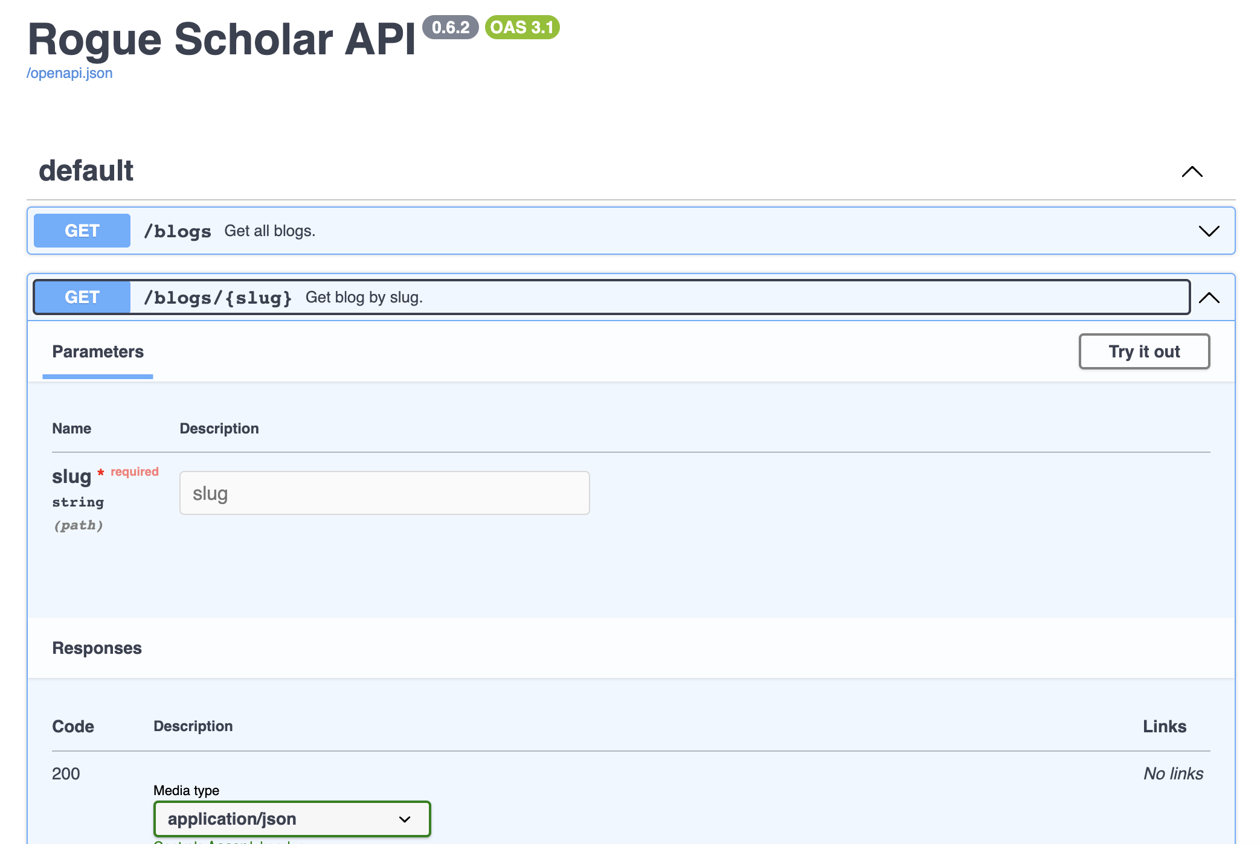Select the Parameters tab
This screenshot has height=844, width=1260.
point(98,352)
